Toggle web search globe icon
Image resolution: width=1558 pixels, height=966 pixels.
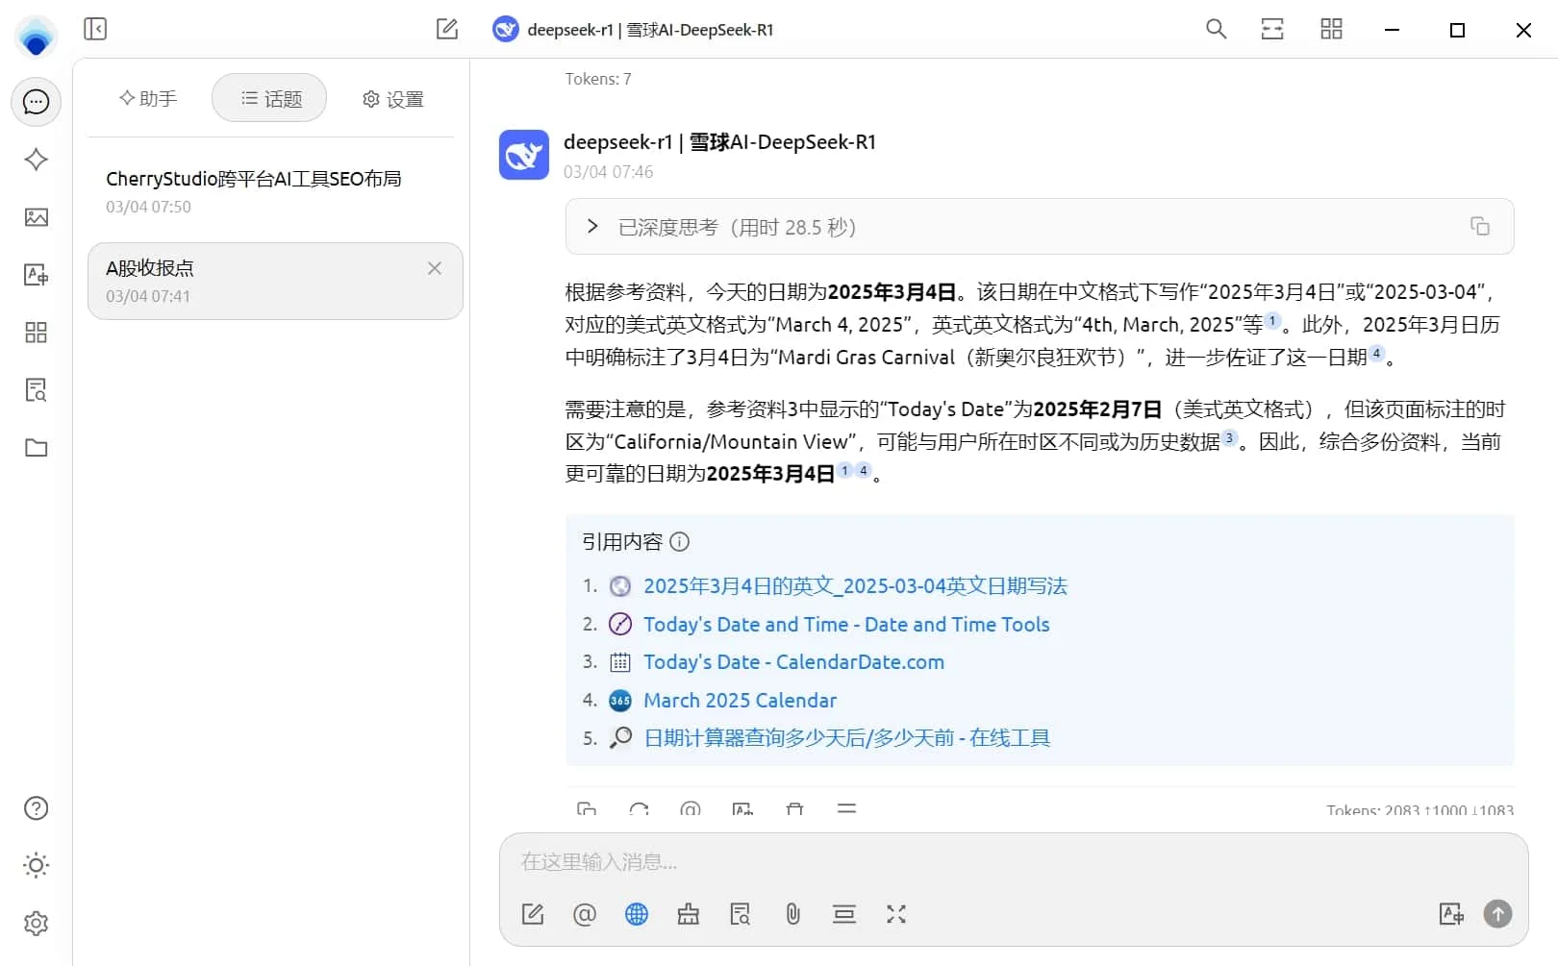(637, 914)
